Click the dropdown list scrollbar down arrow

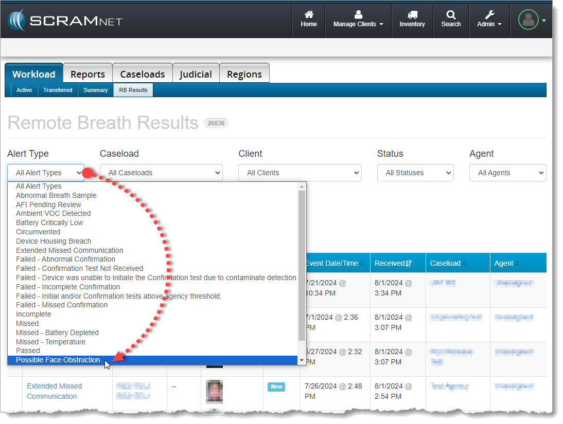click(x=302, y=361)
